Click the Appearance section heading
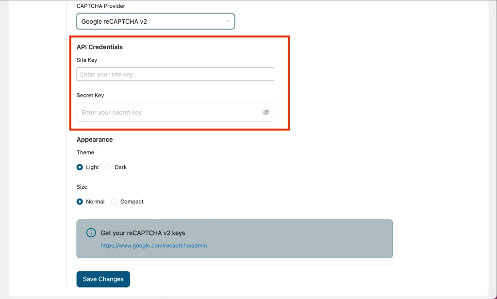497x299 pixels. (x=95, y=139)
